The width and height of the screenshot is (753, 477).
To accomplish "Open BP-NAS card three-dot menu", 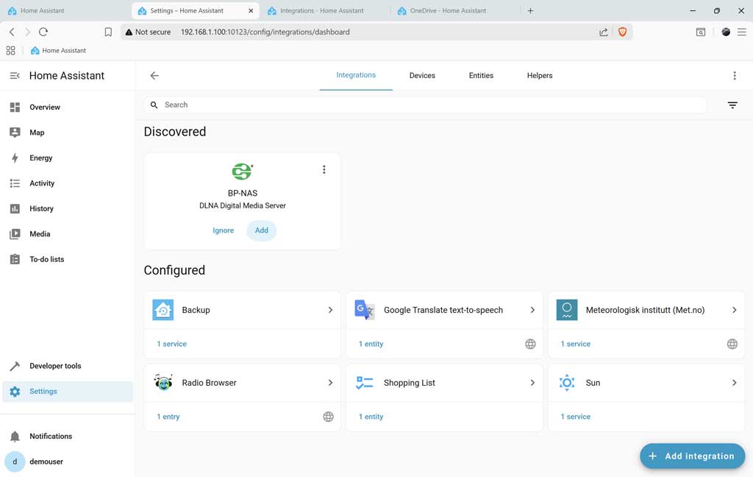I will tap(324, 169).
